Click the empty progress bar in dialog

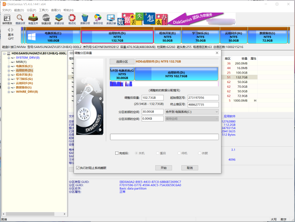[164, 137]
